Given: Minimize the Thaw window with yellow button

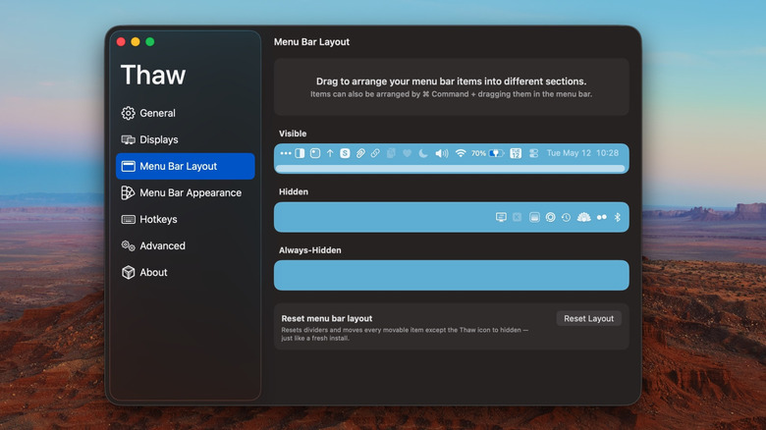Looking at the screenshot, I should (x=136, y=42).
